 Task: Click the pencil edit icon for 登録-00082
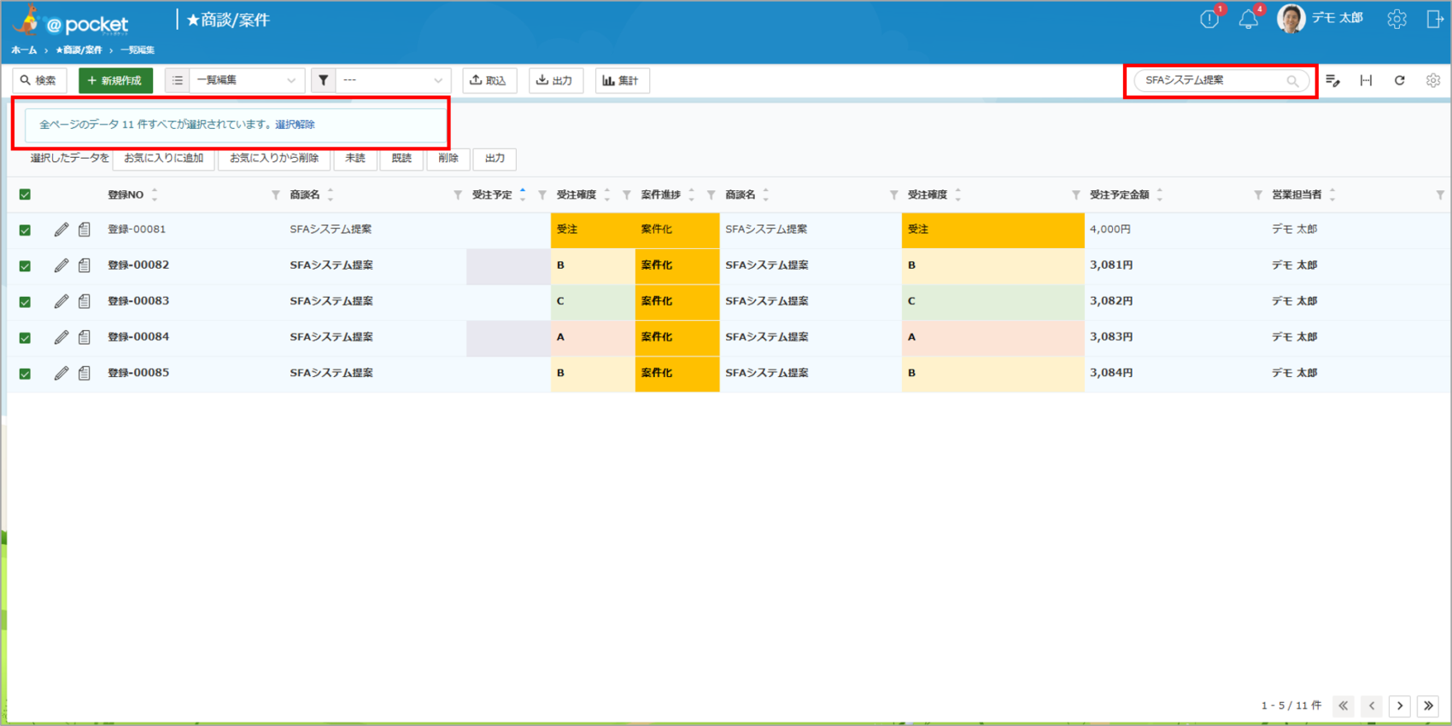[x=61, y=265]
